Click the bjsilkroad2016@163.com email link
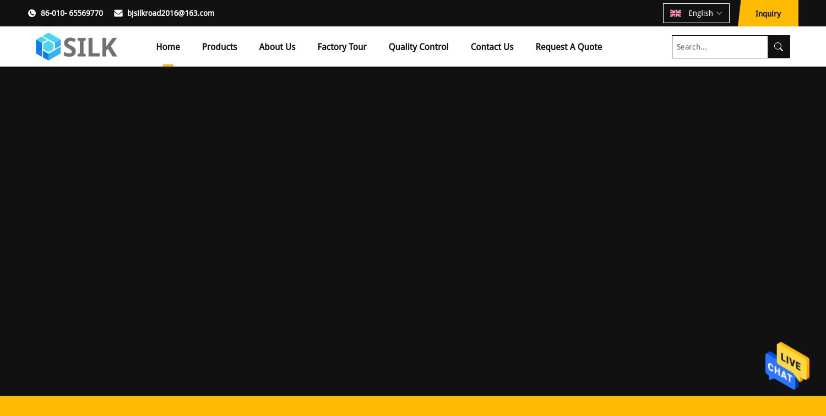Screen dimensions: 826x416 [171, 13]
